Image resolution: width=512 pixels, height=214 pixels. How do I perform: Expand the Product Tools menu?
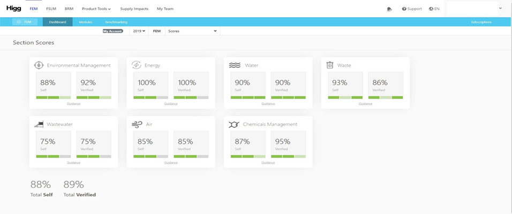coord(96,9)
